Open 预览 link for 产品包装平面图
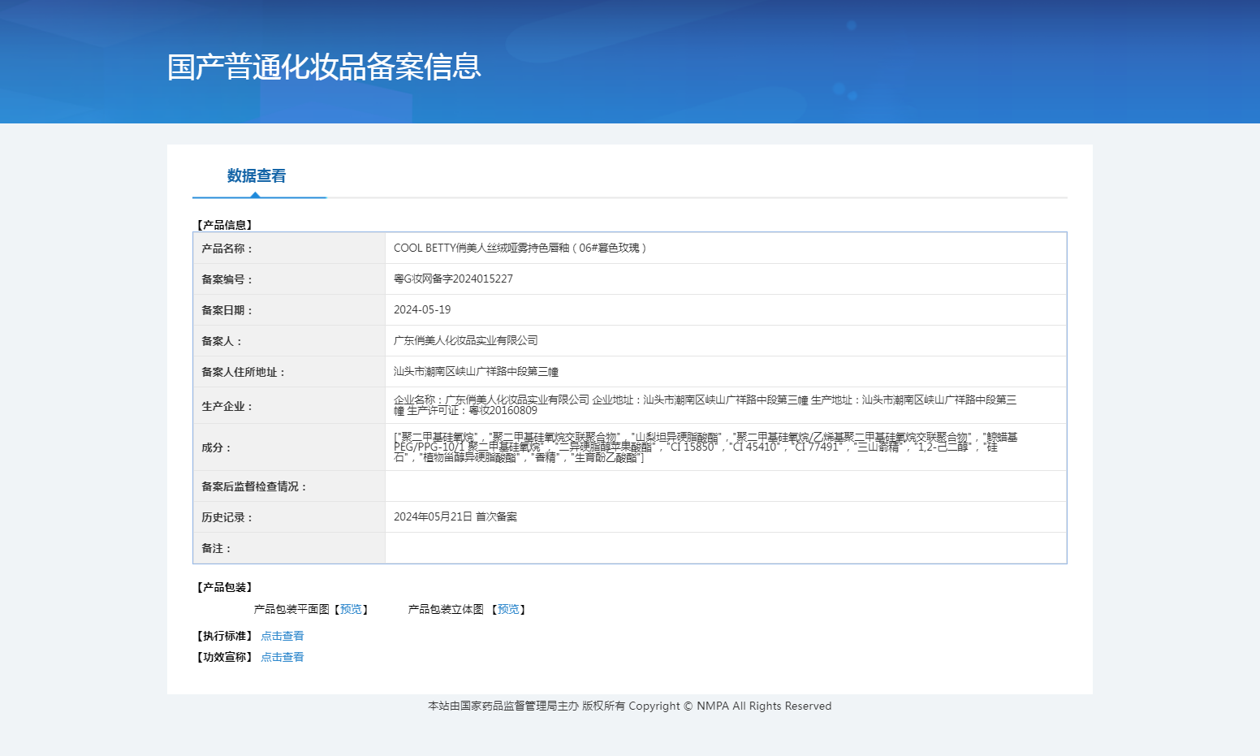The image size is (1260, 756). 351,609
